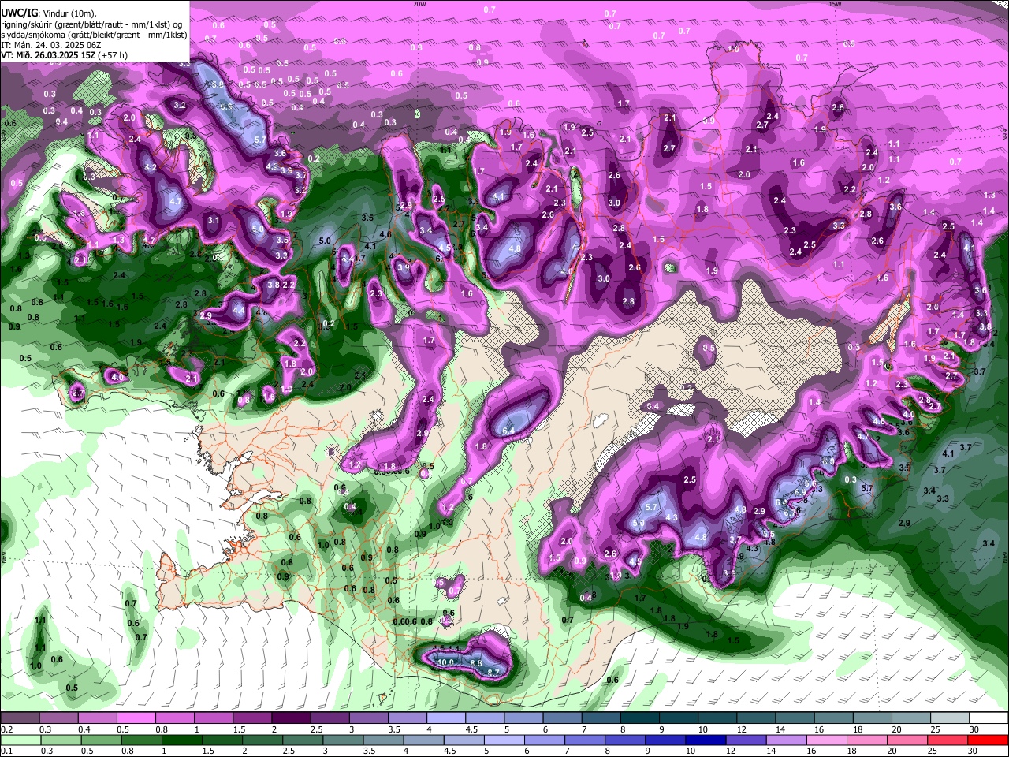Image resolution: width=1009 pixels, height=757 pixels.
Task: Pick the darkest purple 2–2.5 swatch in upper legend
Action: 290,718
